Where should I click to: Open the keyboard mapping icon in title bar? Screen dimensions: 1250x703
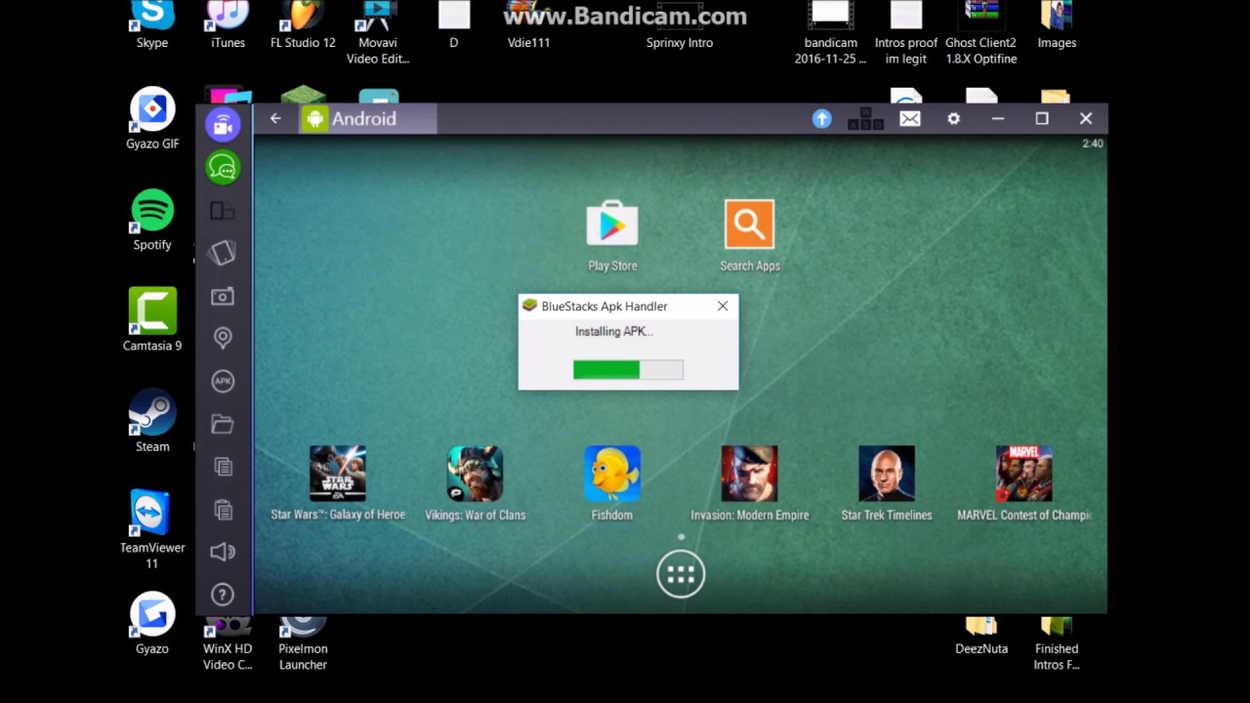pos(865,119)
